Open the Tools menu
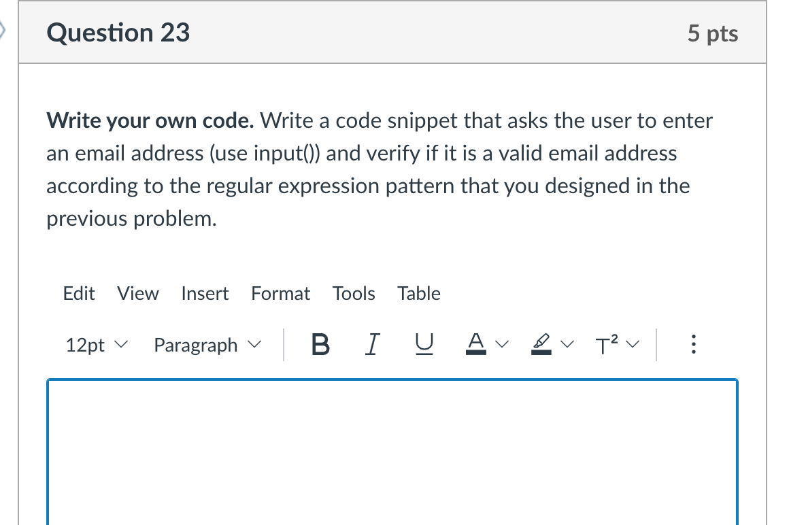Image resolution: width=789 pixels, height=525 pixels. (354, 293)
